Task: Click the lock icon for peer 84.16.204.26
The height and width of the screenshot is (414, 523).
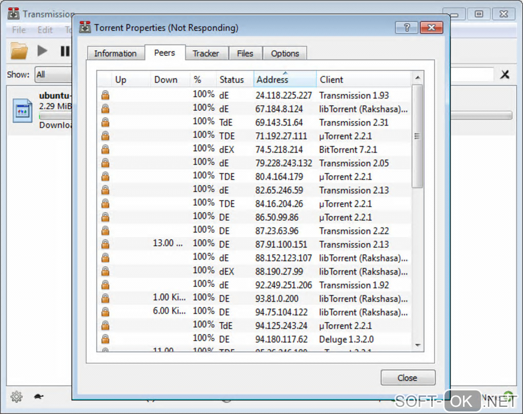Action: click(106, 204)
